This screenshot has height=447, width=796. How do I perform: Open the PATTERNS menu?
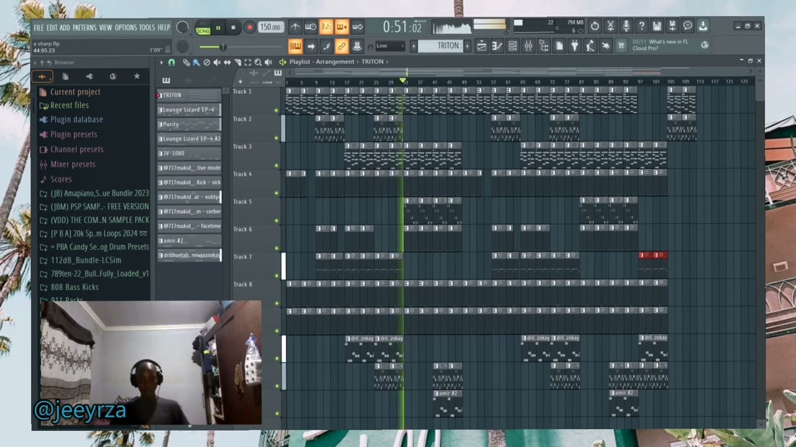(84, 27)
